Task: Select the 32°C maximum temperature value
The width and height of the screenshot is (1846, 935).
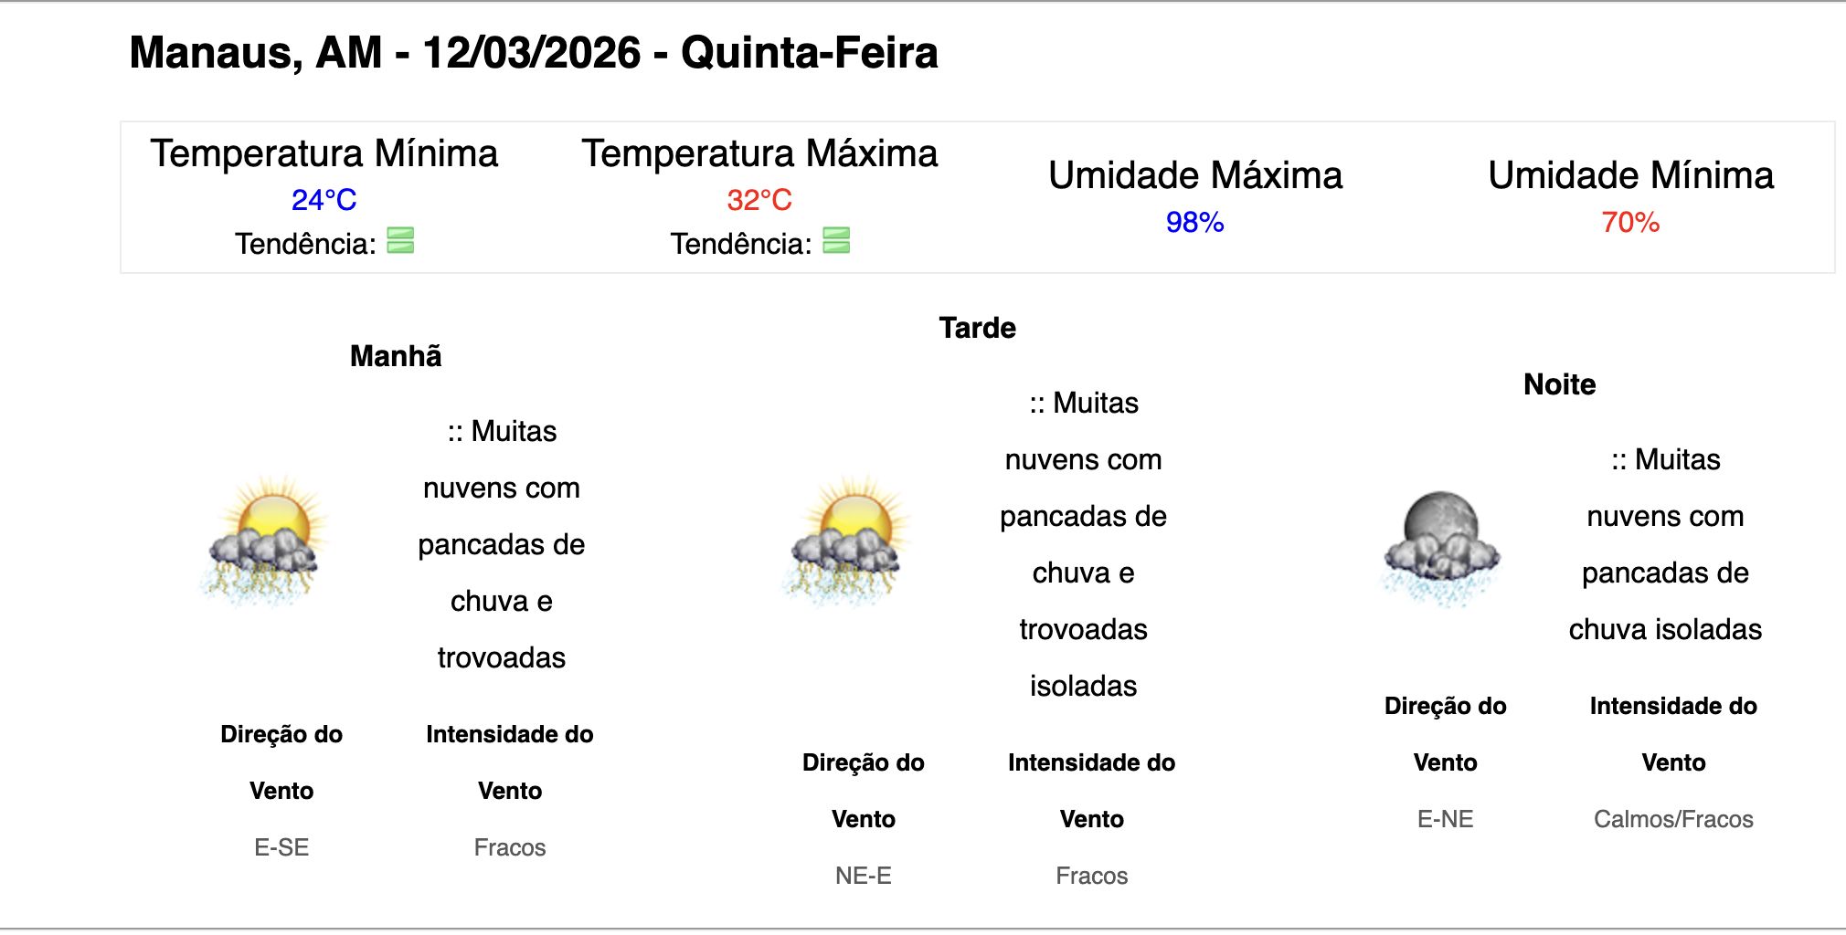Action: click(759, 200)
